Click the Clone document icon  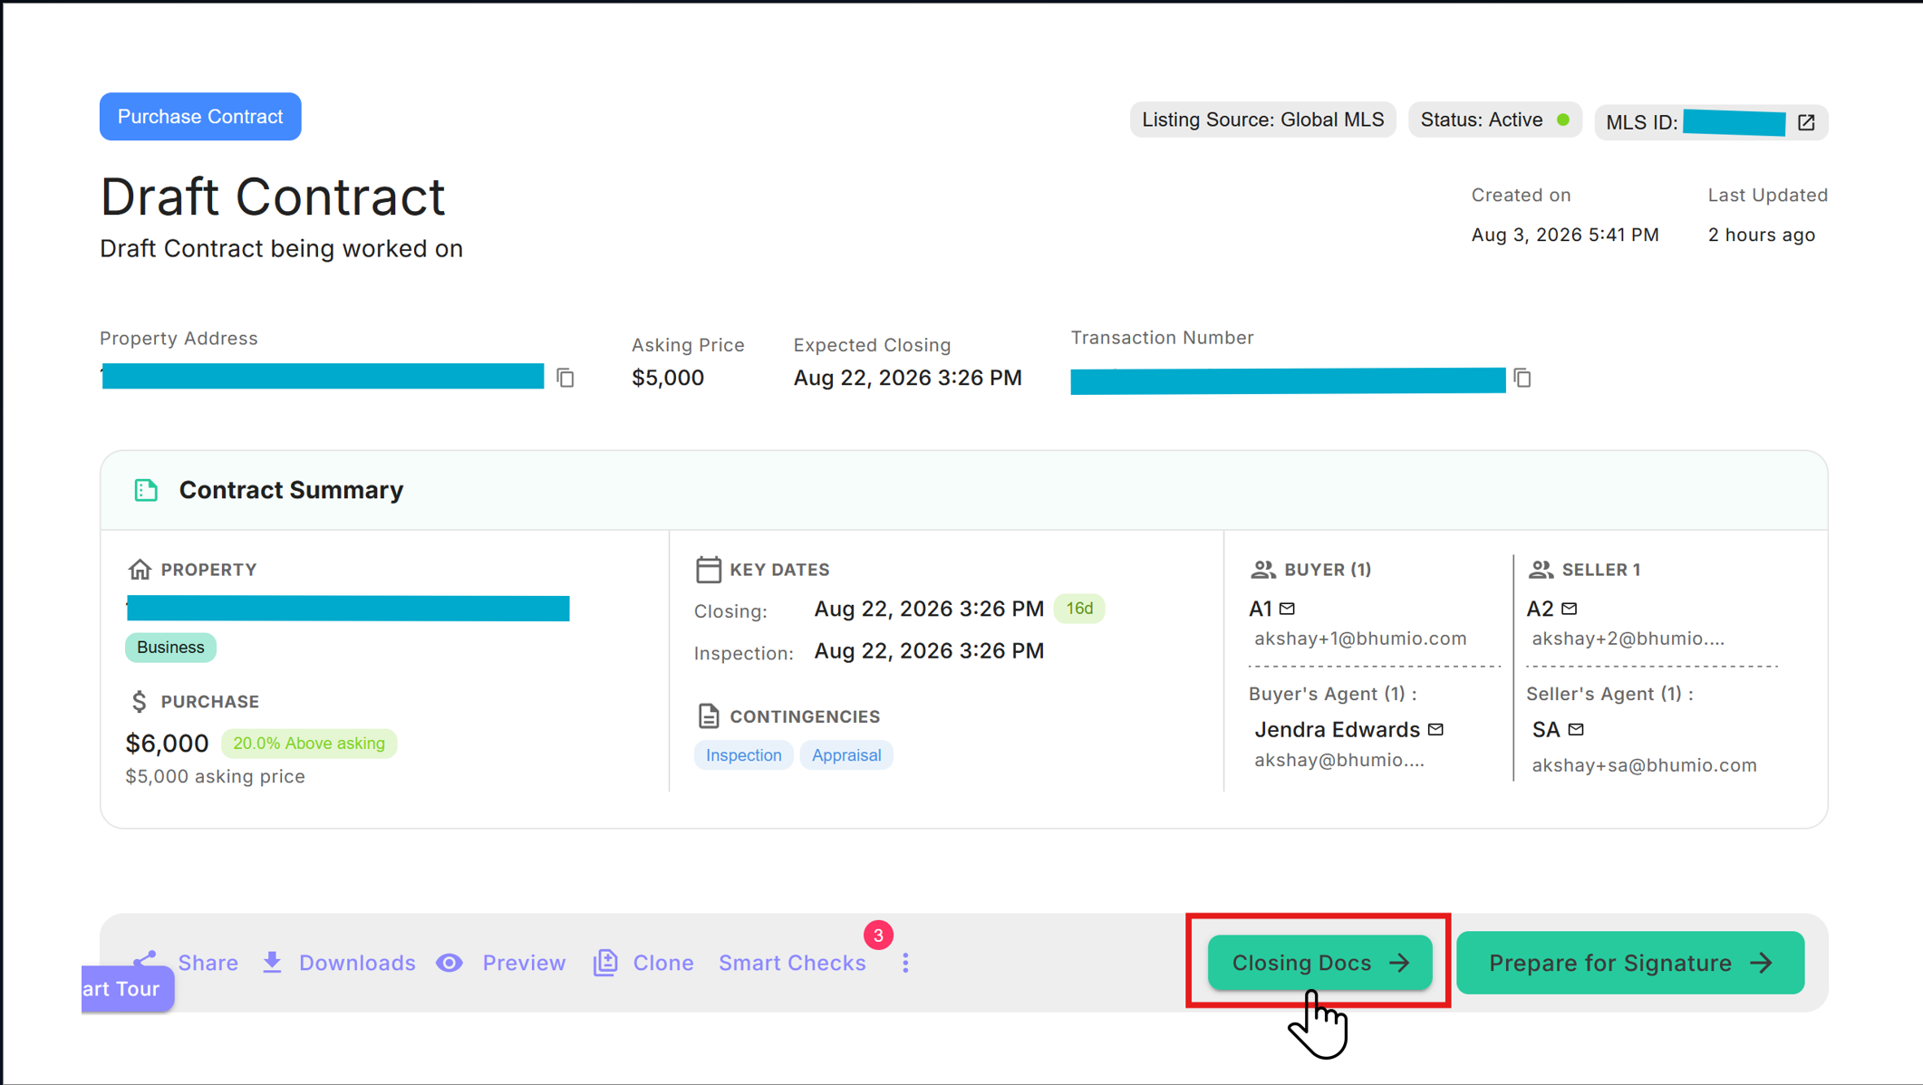click(605, 963)
